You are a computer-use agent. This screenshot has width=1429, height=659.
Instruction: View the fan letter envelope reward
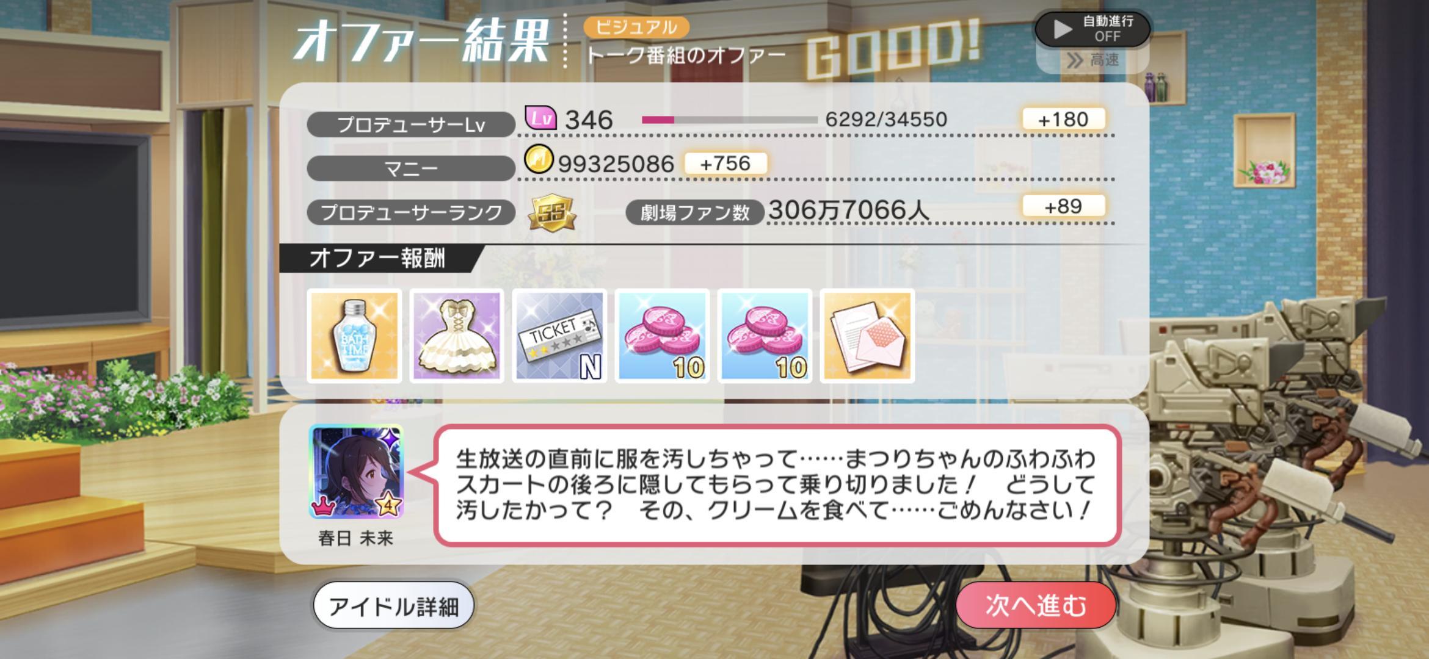[867, 336]
